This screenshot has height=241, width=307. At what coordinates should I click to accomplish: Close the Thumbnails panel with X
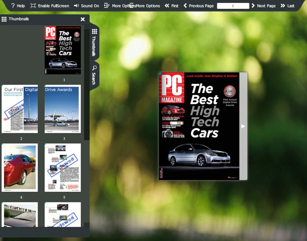click(83, 19)
